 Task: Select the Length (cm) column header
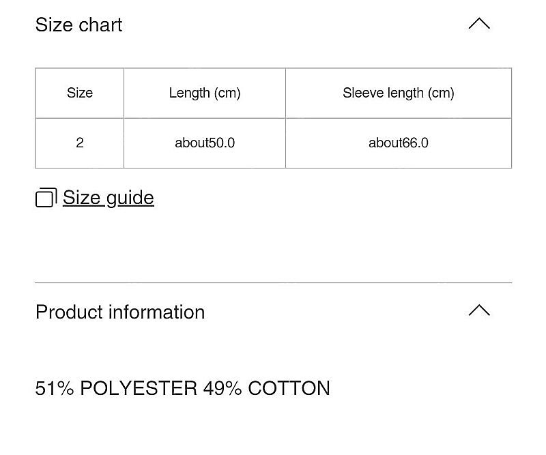205,93
